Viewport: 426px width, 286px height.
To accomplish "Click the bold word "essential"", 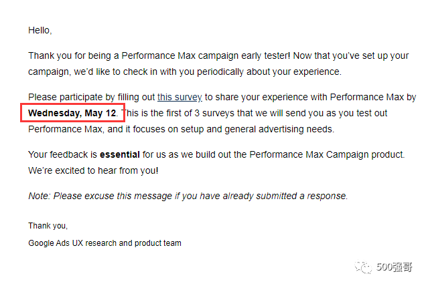I will pos(119,154).
